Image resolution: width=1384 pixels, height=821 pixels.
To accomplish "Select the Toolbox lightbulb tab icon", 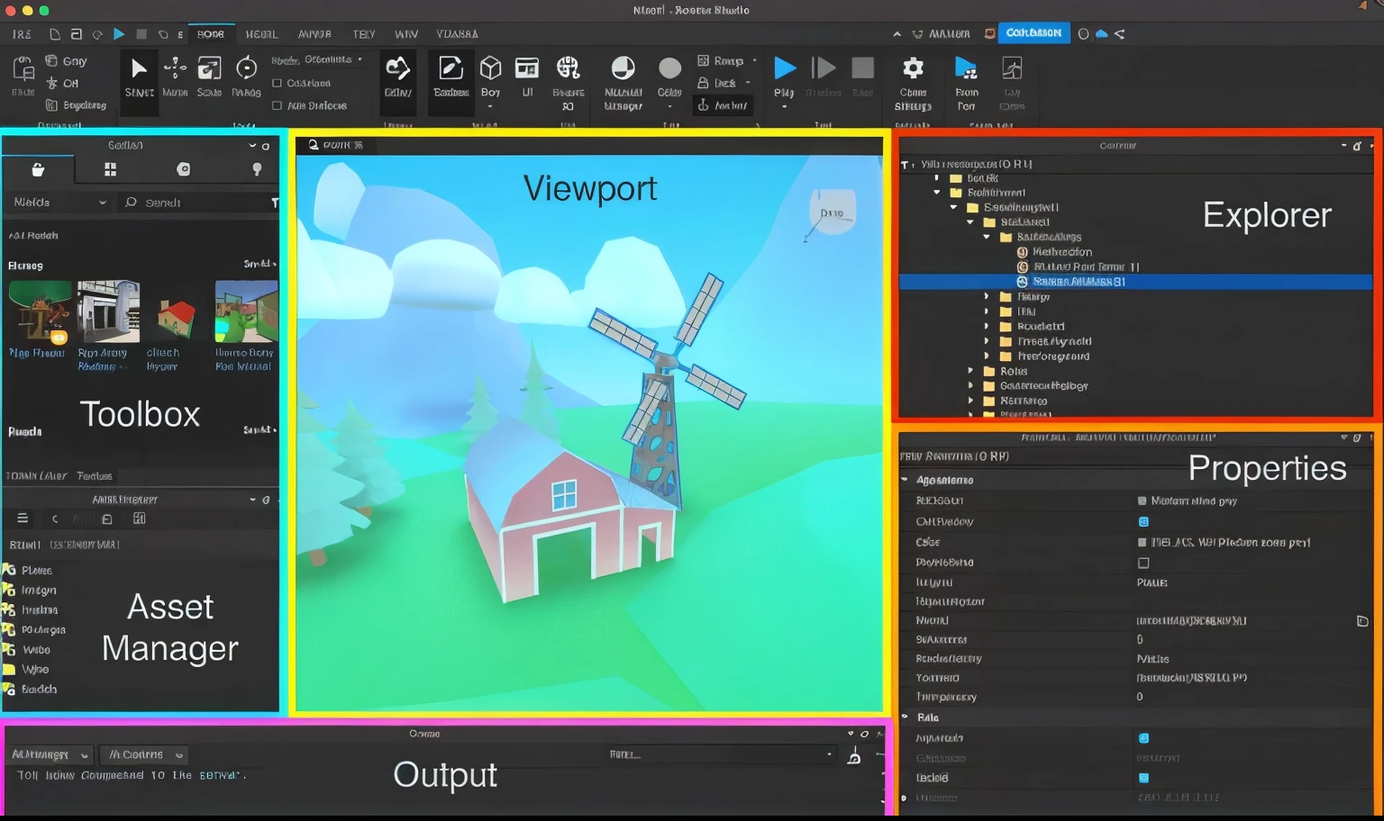I will coord(257,169).
